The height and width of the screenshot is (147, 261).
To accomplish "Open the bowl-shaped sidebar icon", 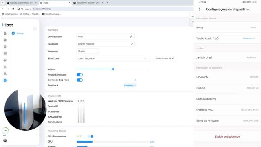I will pyautogui.click(x=5, y=60).
